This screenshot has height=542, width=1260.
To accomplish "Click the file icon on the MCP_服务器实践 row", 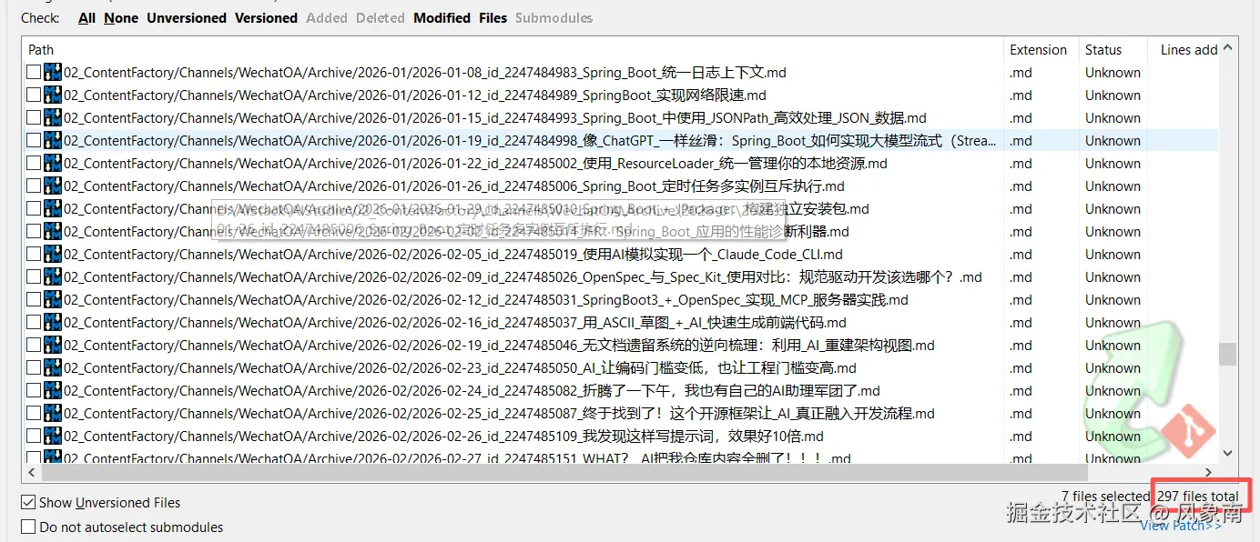I will [x=53, y=300].
